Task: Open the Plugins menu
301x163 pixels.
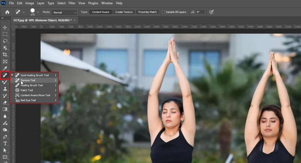Action: (93, 3)
